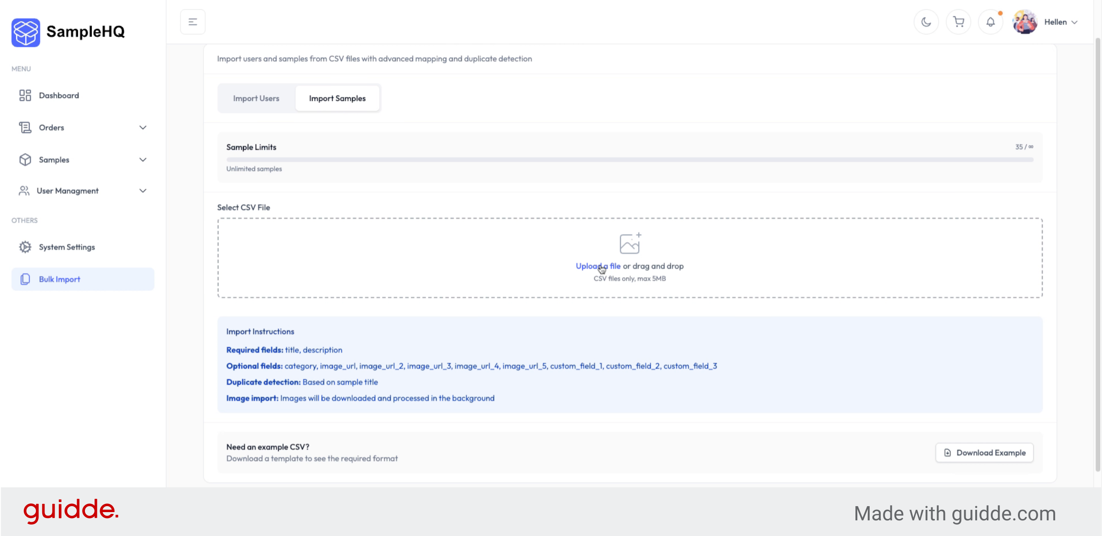Viewport: 1102px width, 536px height.
Task: Click the notification bell icon
Action: (x=990, y=22)
